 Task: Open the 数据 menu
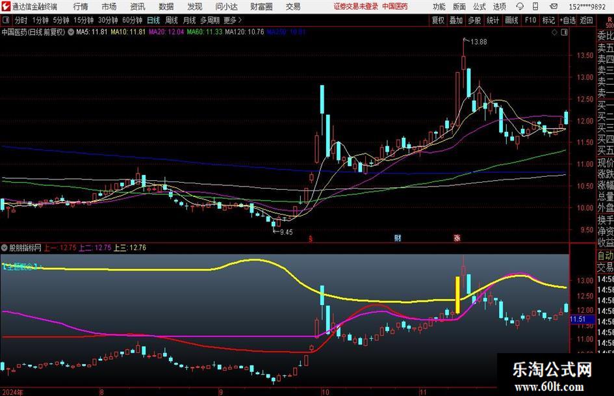pyautogui.click(x=166, y=7)
